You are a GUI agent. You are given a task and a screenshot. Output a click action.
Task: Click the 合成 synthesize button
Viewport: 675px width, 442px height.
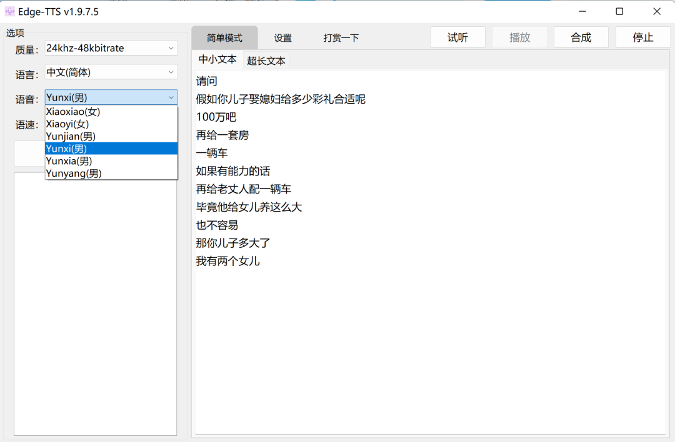(581, 37)
